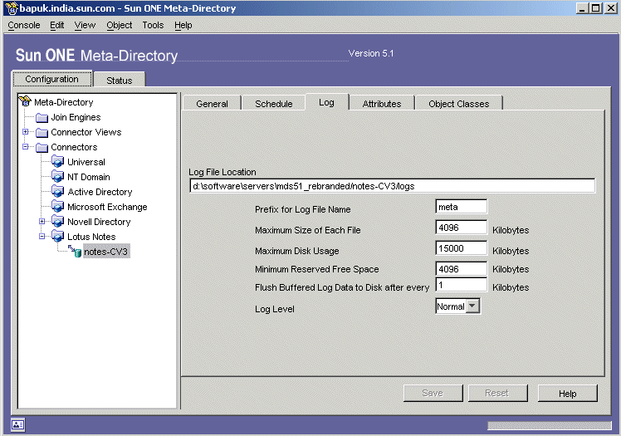Click the Meta-Directory root icon in tree
Image resolution: width=621 pixels, height=436 pixels.
(x=25, y=102)
